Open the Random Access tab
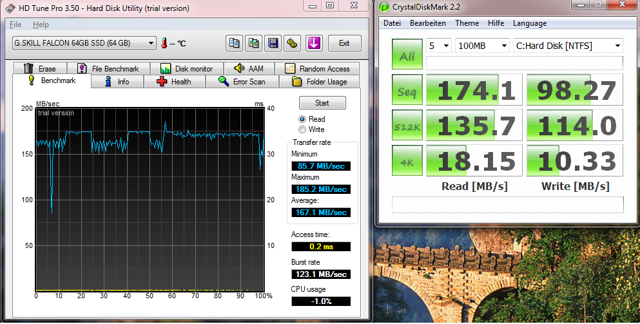This screenshot has width=640, height=324. point(318,68)
